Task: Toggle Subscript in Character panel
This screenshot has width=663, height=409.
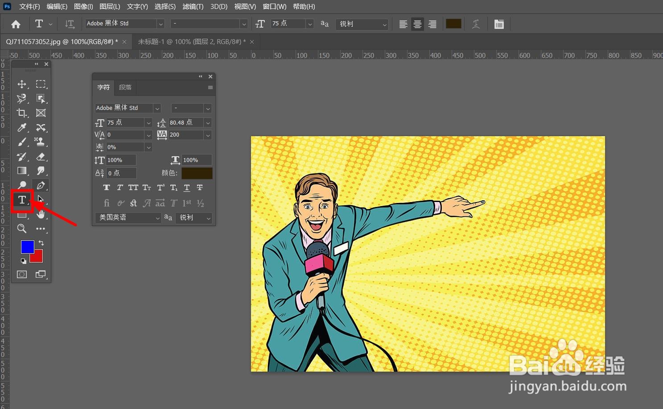Action: click(173, 188)
